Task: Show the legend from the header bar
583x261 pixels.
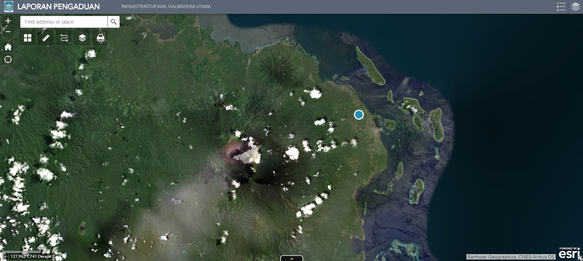Action: (561, 7)
